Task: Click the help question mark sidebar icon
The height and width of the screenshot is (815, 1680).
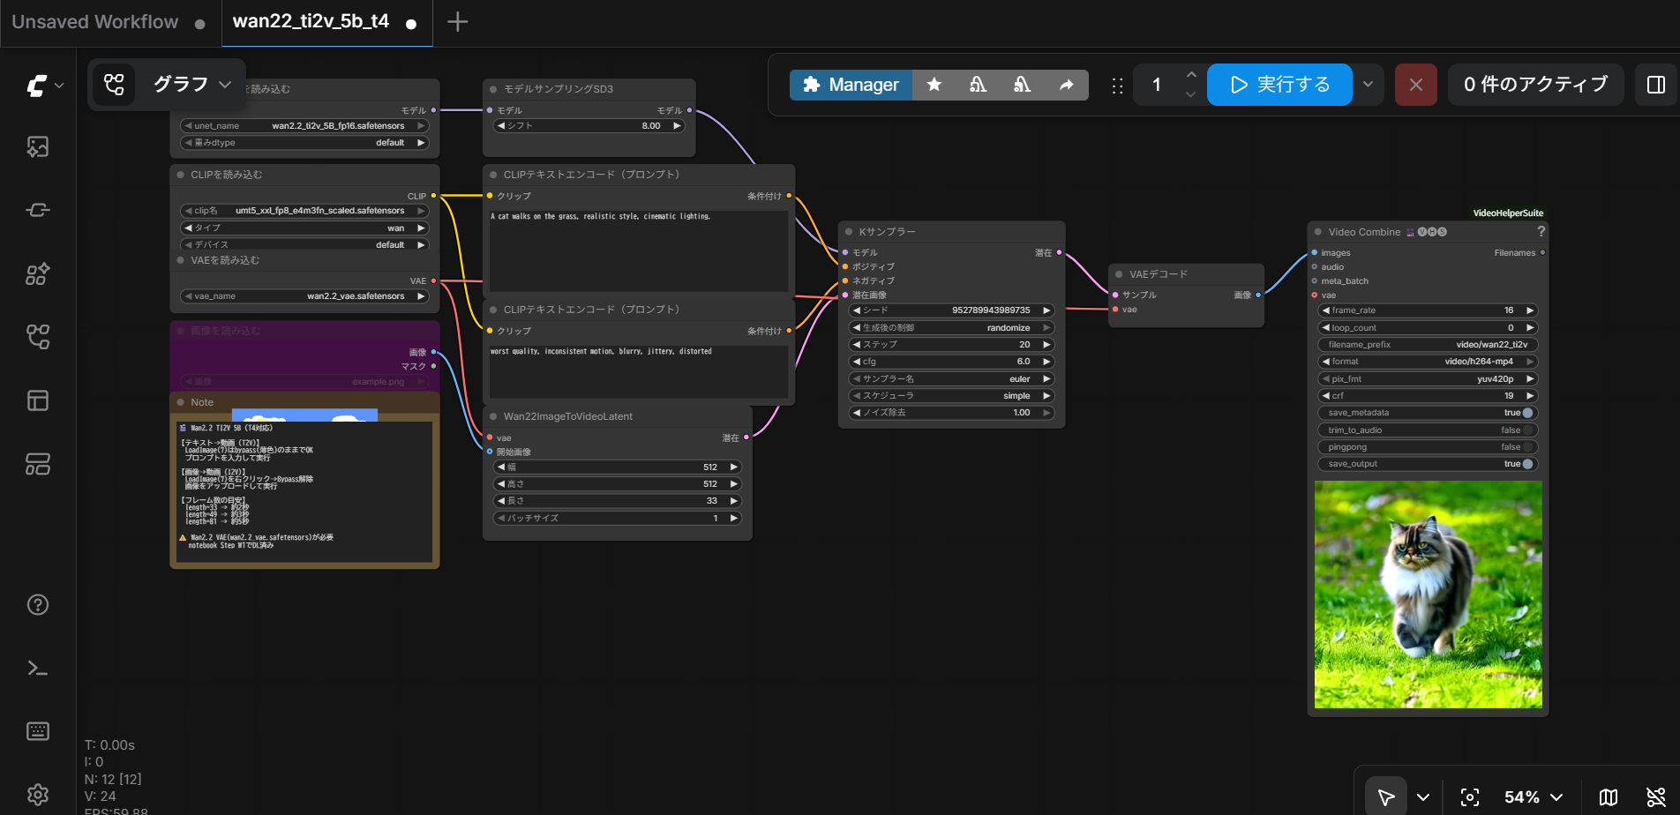Action: pyautogui.click(x=37, y=604)
